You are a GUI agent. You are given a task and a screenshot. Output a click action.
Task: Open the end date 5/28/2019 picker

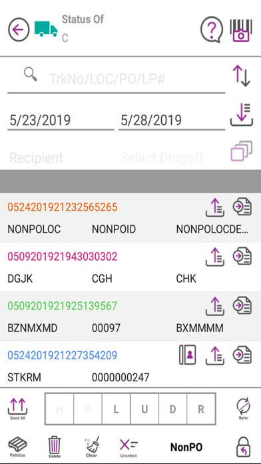[x=172, y=121]
